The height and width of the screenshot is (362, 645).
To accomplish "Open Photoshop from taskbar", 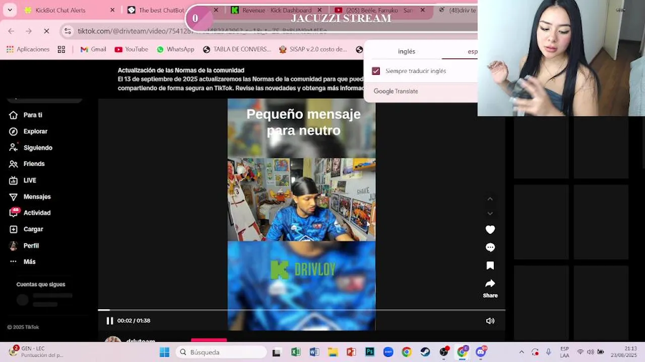I will 370,352.
